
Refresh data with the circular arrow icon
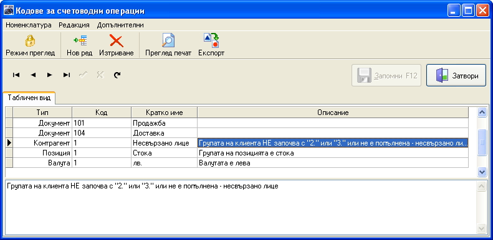[117, 75]
